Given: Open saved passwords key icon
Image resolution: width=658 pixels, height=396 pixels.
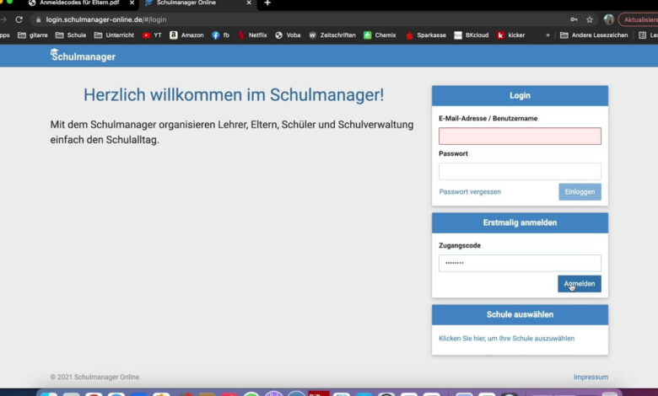Looking at the screenshot, I should tap(574, 19).
